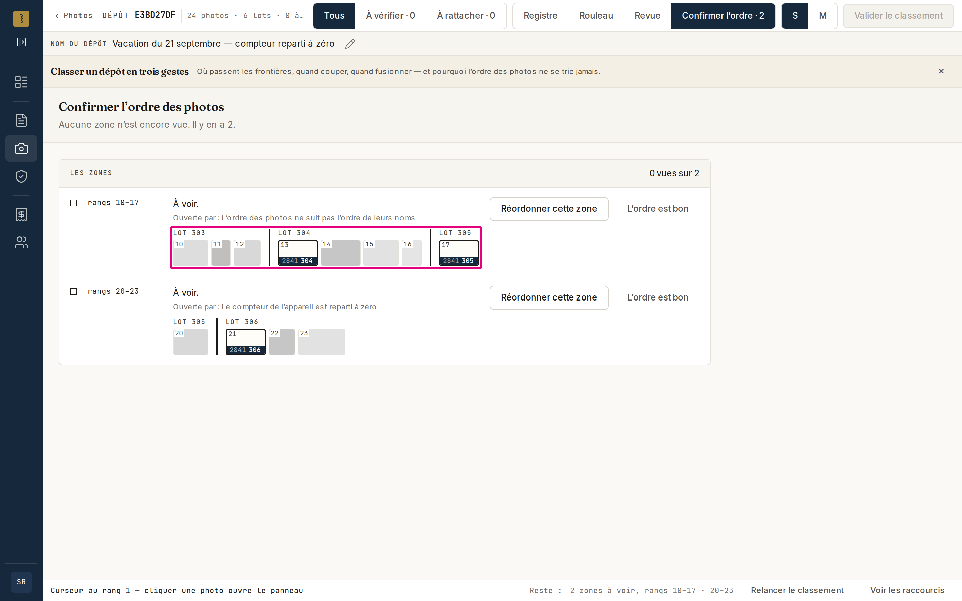
Task: Open the users icon in sidebar
Action: click(x=21, y=242)
